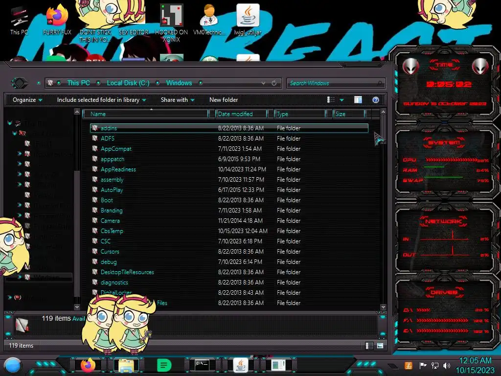Click Local Disk (C:) breadcrumb
Viewport: 501px width, 376px height.
(x=128, y=83)
